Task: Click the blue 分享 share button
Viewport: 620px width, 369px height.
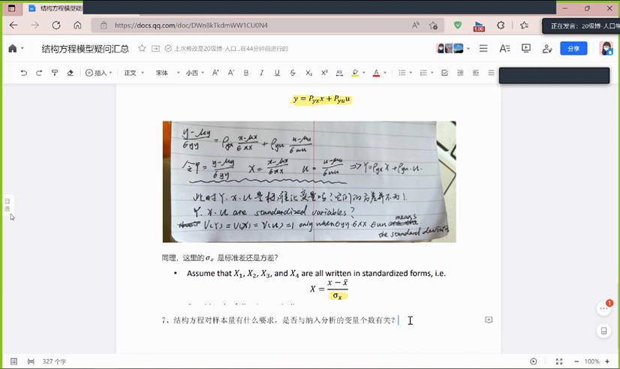Action: point(573,49)
